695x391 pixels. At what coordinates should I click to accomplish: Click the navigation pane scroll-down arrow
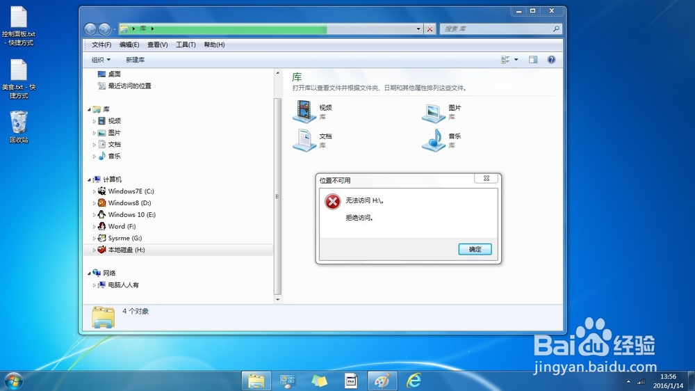(x=277, y=300)
